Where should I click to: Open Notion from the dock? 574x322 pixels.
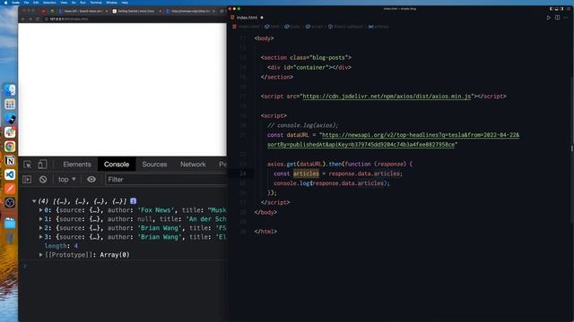pos(10,161)
